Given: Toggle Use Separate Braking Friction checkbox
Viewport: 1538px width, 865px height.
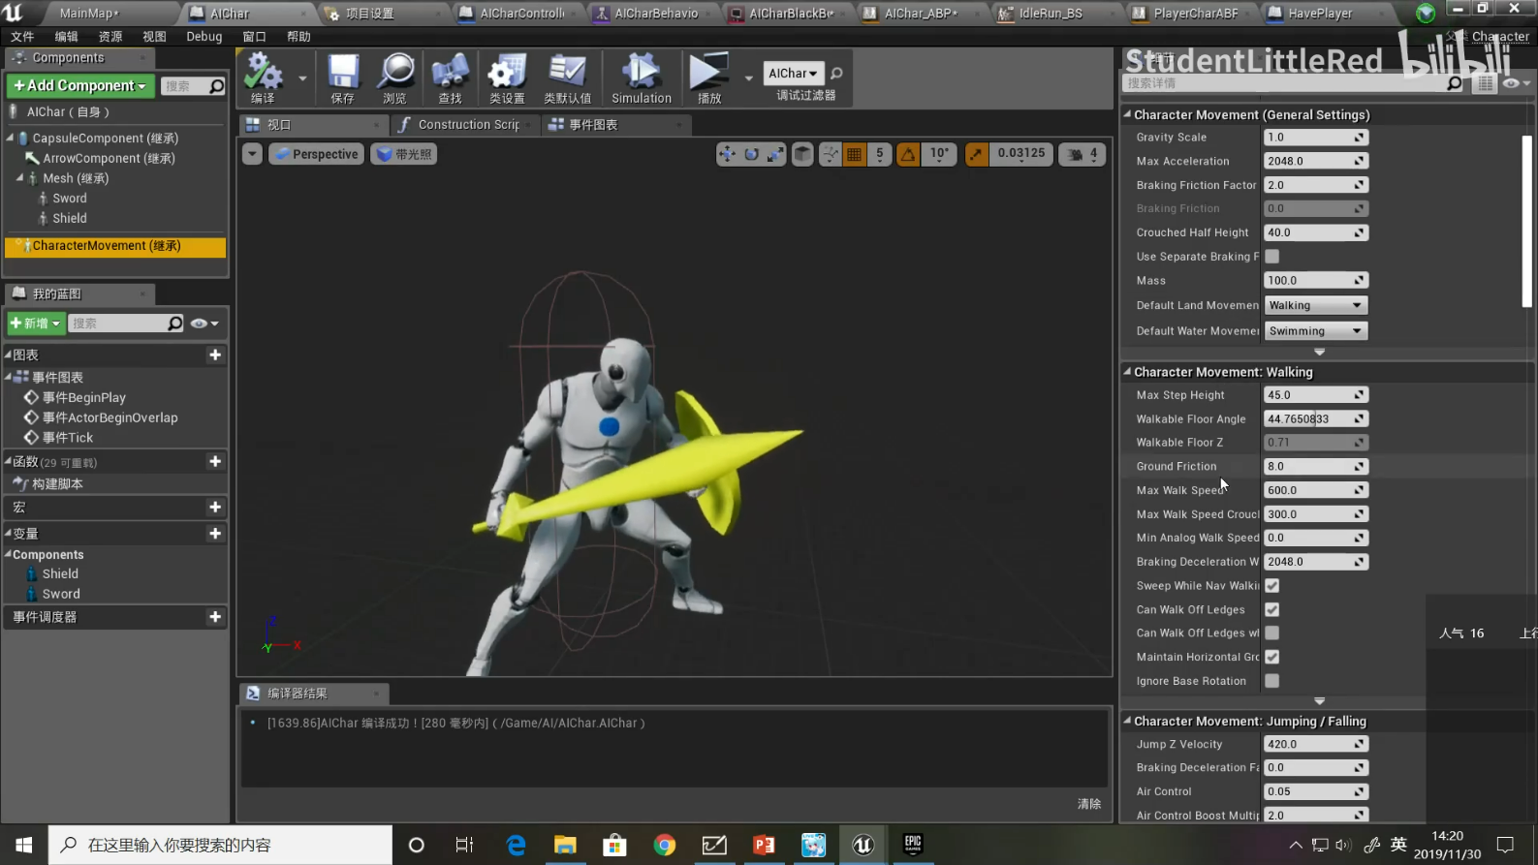Looking at the screenshot, I should (x=1272, y=257).
